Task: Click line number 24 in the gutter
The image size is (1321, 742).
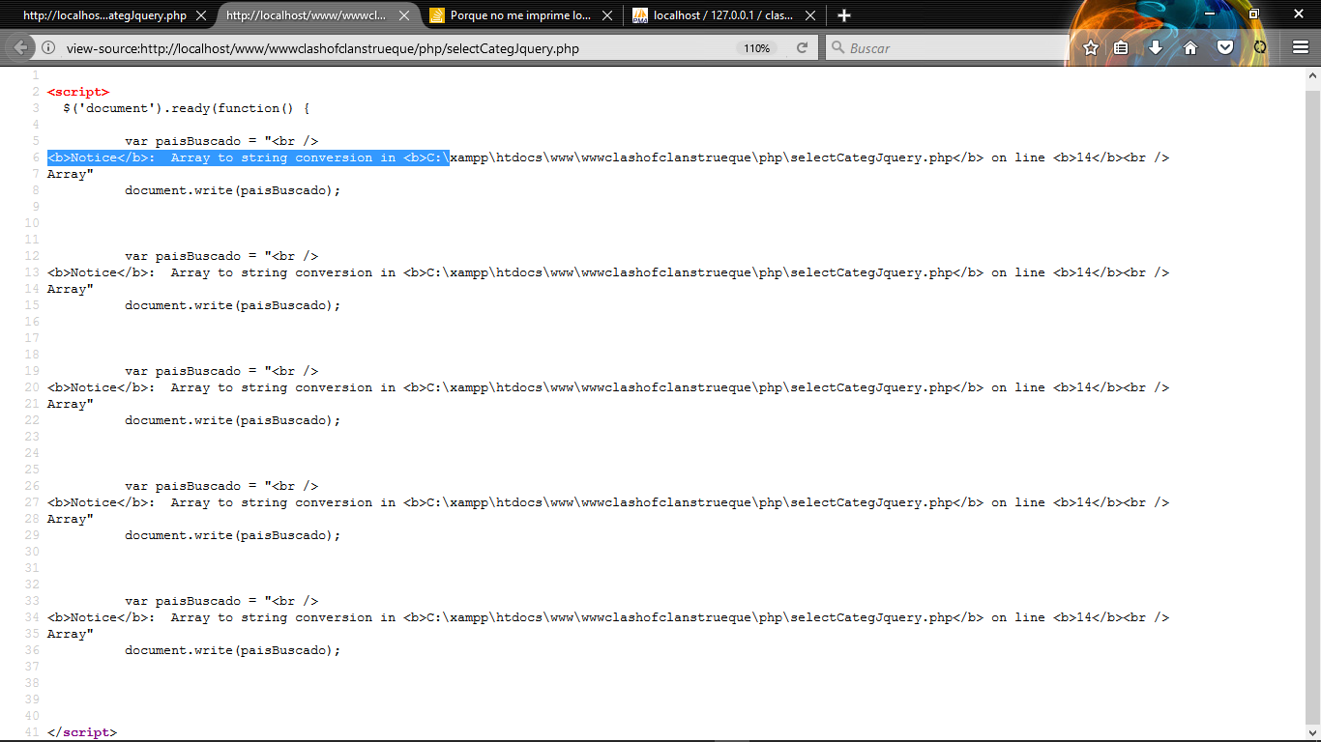Action: click(x=32, y=453)
